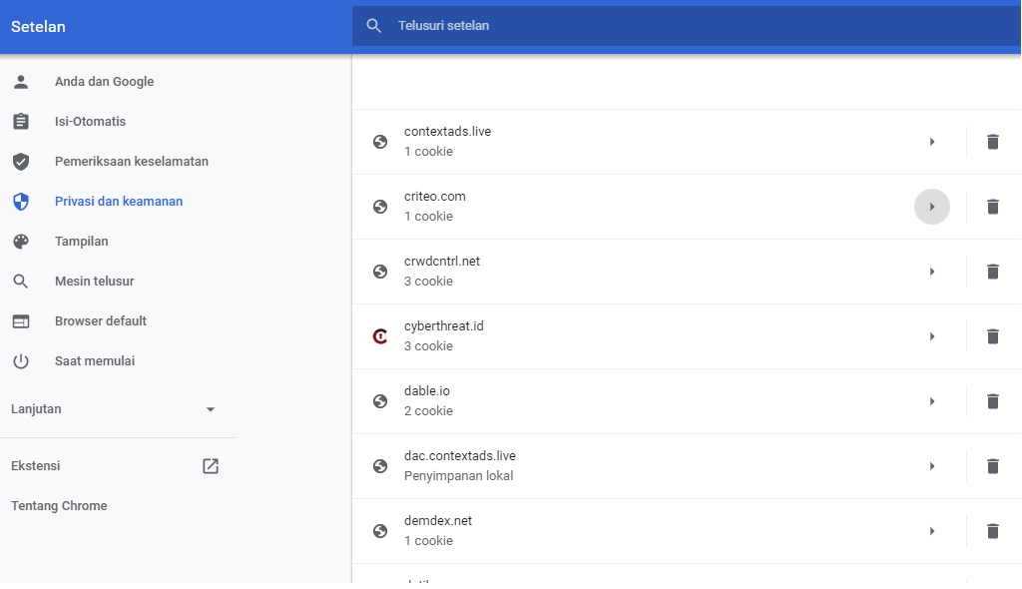
Task: Expand the Lanjutan section arrow
Action: pos(211,409)
